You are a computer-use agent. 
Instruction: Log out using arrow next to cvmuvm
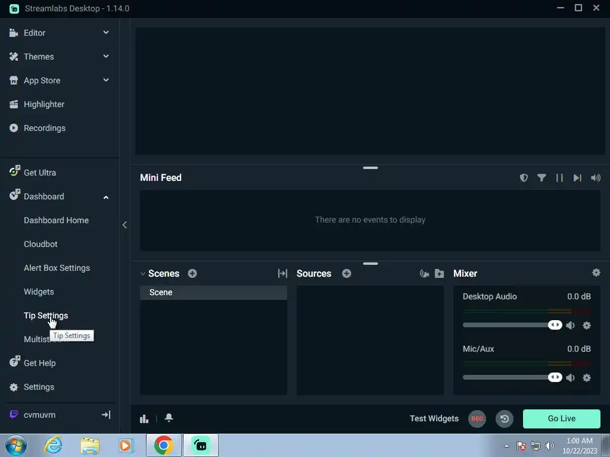click(106, 415)
